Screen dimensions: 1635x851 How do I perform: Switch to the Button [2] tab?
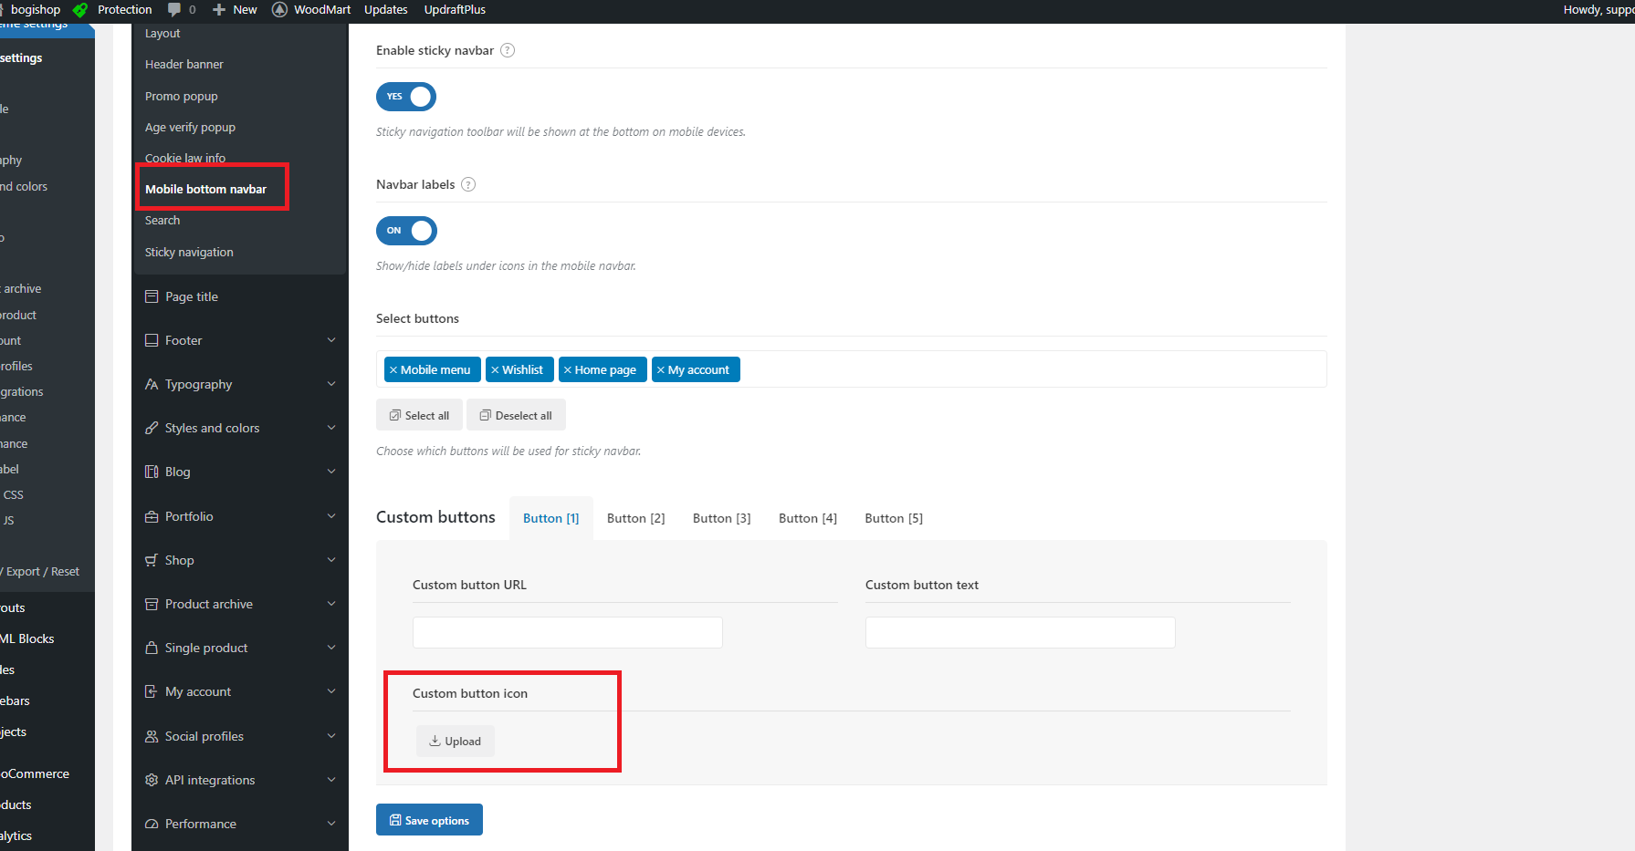pos(636,518)
